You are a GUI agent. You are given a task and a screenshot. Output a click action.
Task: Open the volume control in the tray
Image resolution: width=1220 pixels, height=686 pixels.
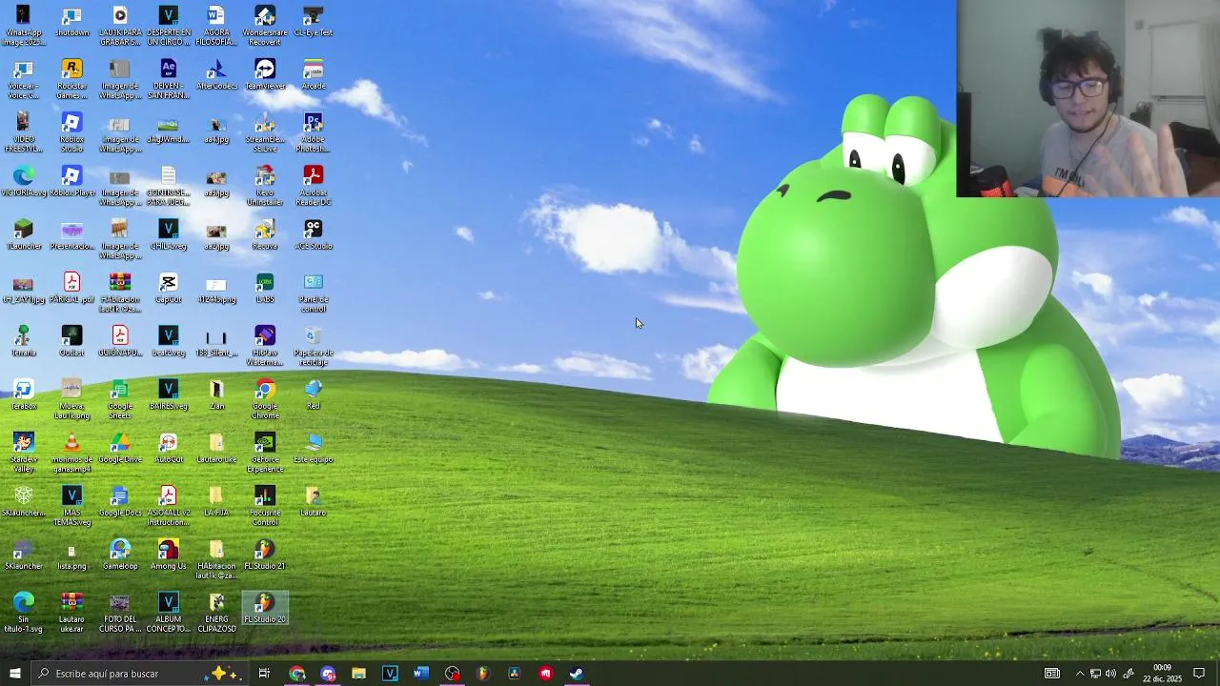coord(1110,674)
